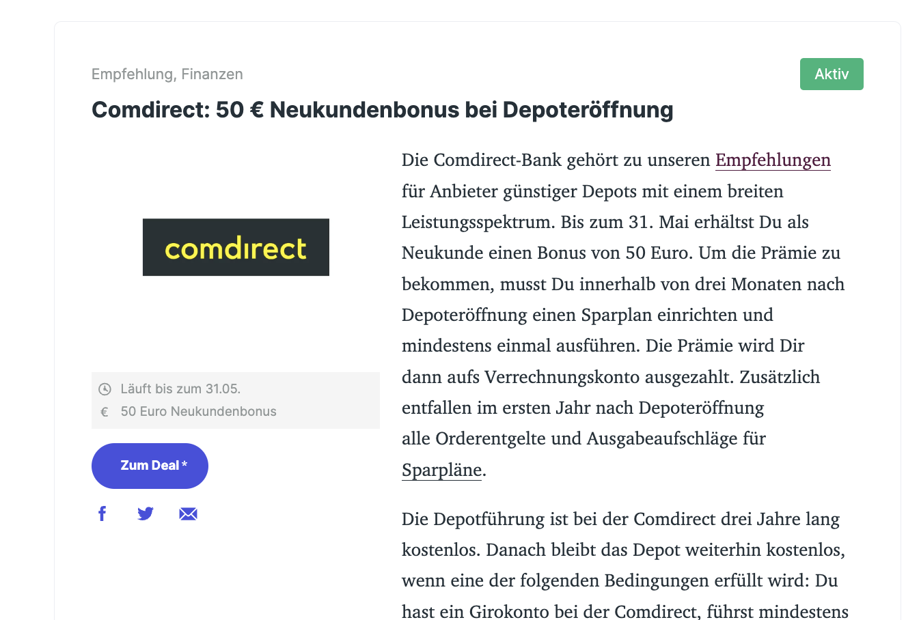
Task: Click the "Finanzen" category label
Action: point(212,74)
